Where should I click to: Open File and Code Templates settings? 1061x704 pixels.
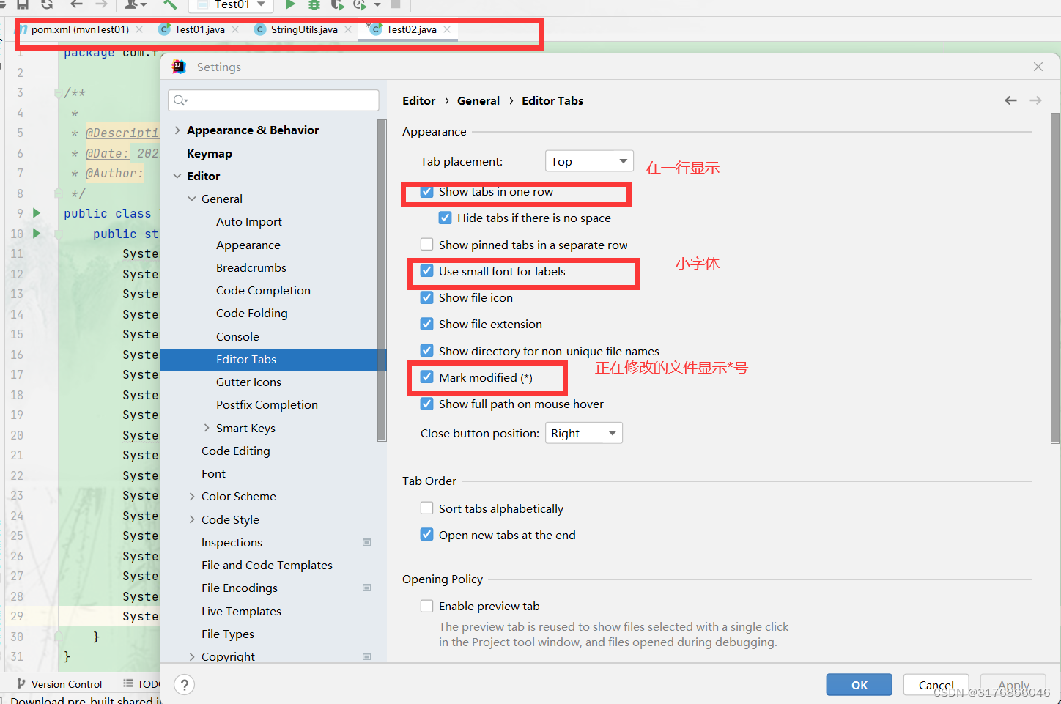[x=267, y=565]
